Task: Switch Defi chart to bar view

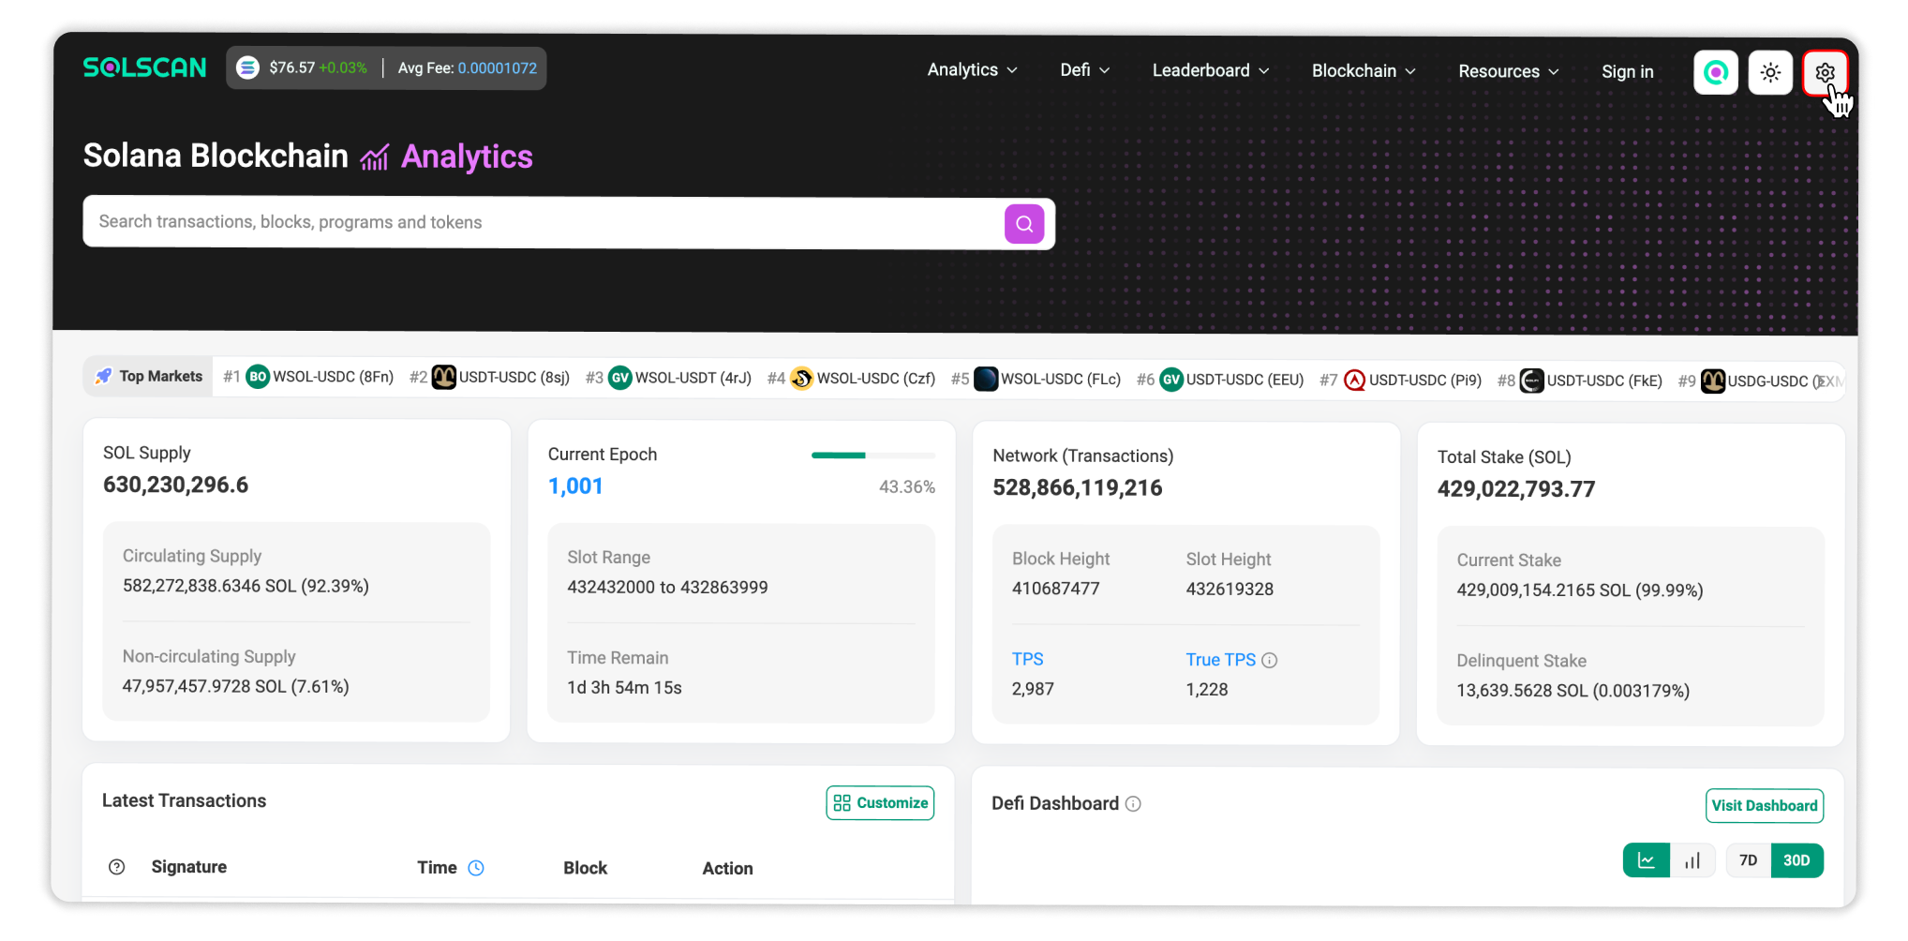Action: coord(1692,860)
